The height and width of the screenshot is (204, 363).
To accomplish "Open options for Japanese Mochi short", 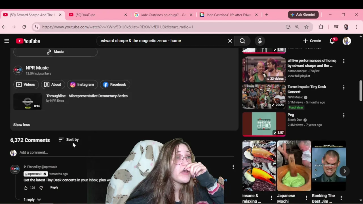I will (306, 198).
